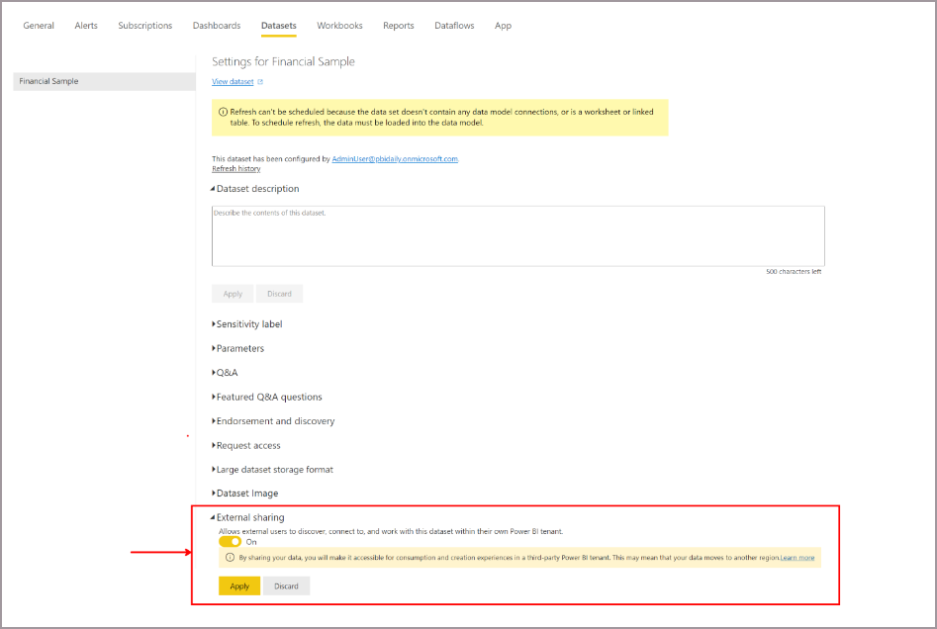Select the Datasets tab
The height and width of the screenshot is (629, 937).
278,25
